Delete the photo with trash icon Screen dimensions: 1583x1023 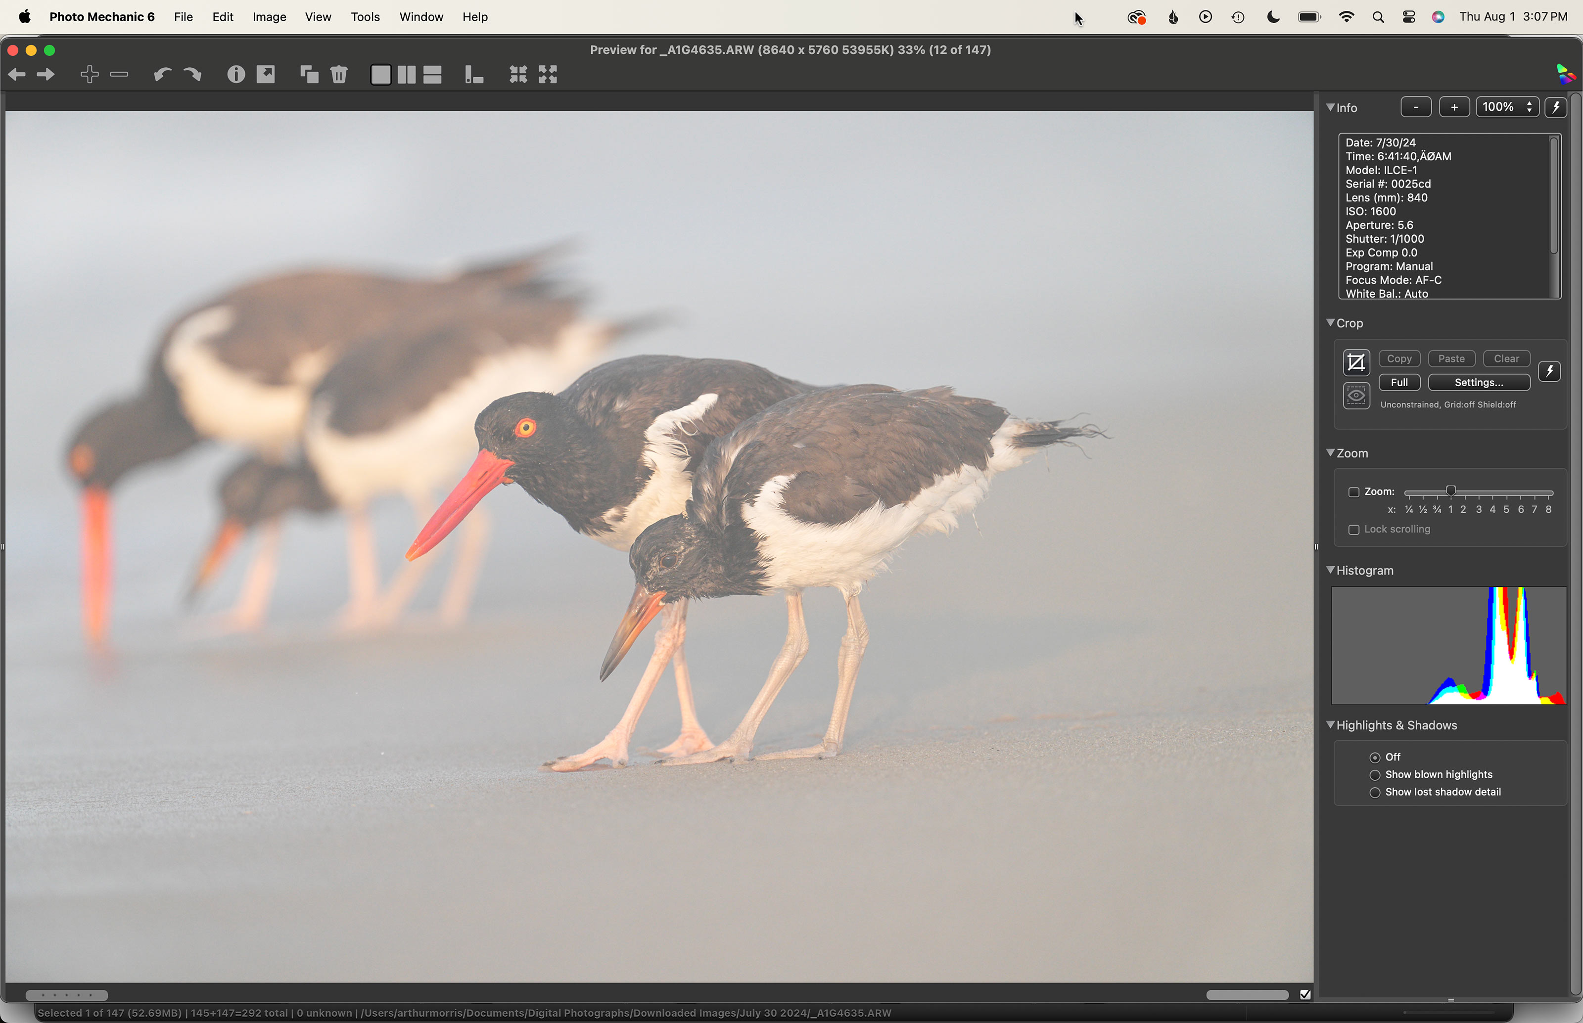[x=339, y=74]
